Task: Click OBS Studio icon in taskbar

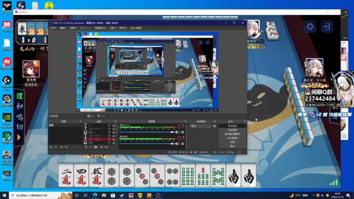Action: [x=158, y=195]
